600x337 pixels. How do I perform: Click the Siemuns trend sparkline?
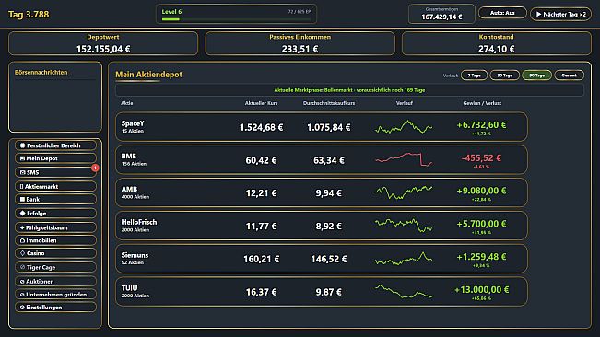pyautogui.click(x=404, y=259)
